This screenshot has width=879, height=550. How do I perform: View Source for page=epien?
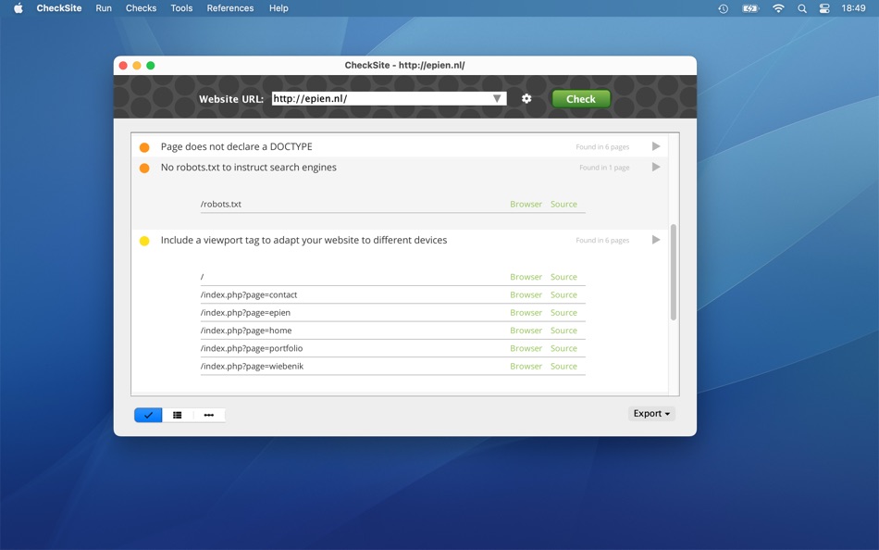click(x=563, y=313)
